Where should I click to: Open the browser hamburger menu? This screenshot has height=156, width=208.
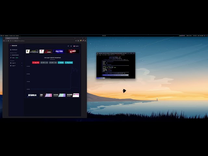click(85, 41)
